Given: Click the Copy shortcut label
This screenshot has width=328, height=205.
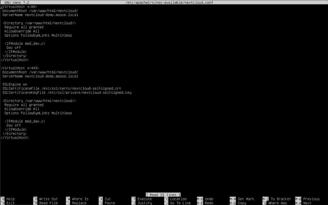Looking at the screenshot, I should point(242,203).
